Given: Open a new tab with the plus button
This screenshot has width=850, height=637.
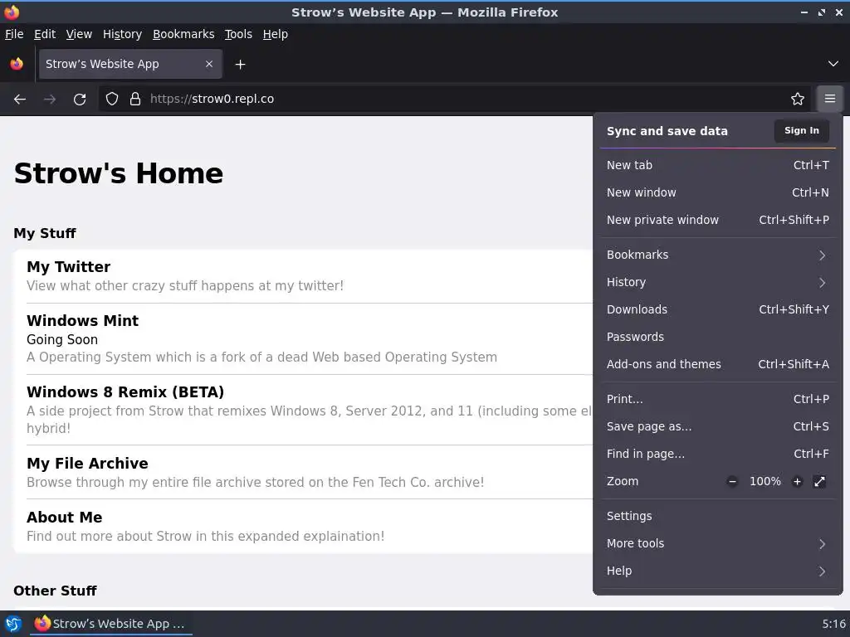Looking at the screenshot, I should tap(240, 65).
